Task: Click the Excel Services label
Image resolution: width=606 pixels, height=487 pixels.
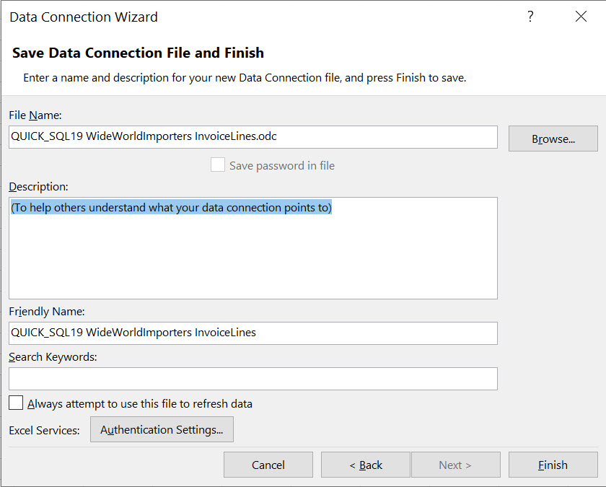Action: (44, 430)
